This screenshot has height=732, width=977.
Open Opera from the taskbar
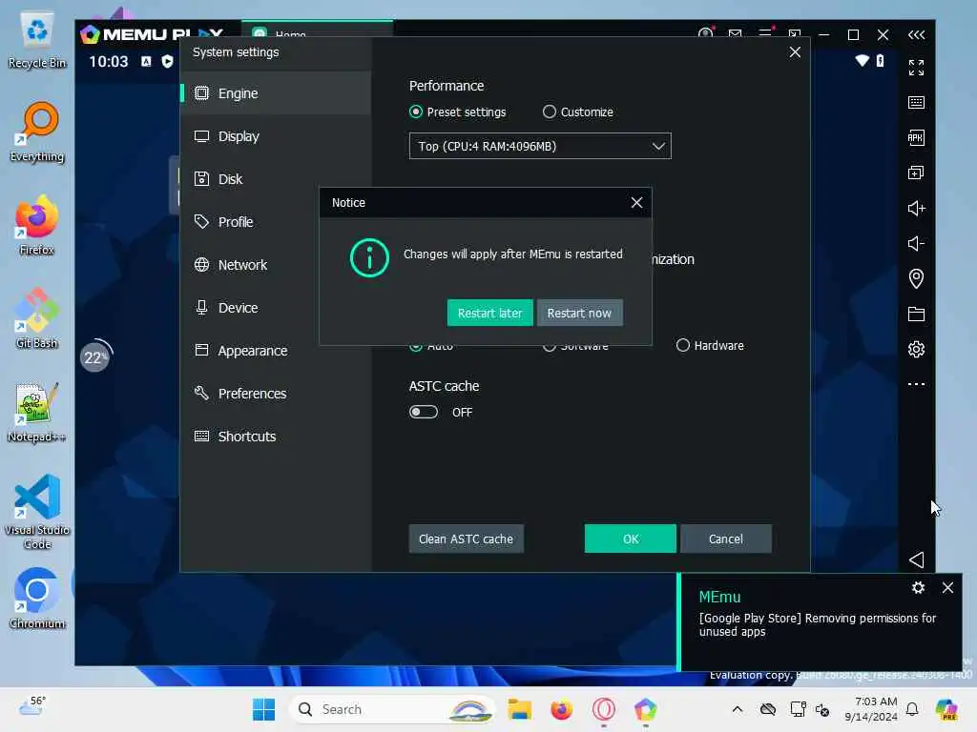[x=603, y=709]
